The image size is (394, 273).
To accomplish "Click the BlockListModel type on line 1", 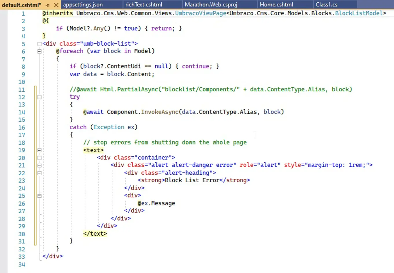I will pos(359,13).
